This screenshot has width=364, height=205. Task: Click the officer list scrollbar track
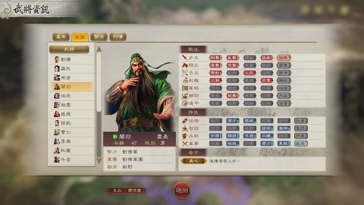point(99,105)
